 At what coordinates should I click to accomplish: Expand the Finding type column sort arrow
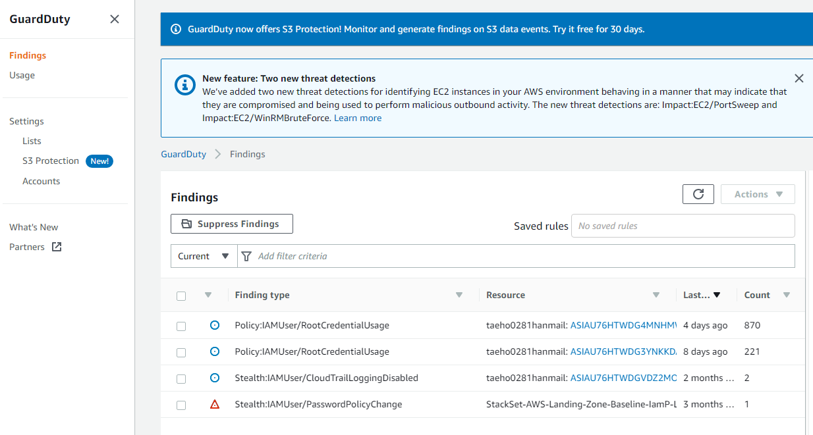point(459,295)
